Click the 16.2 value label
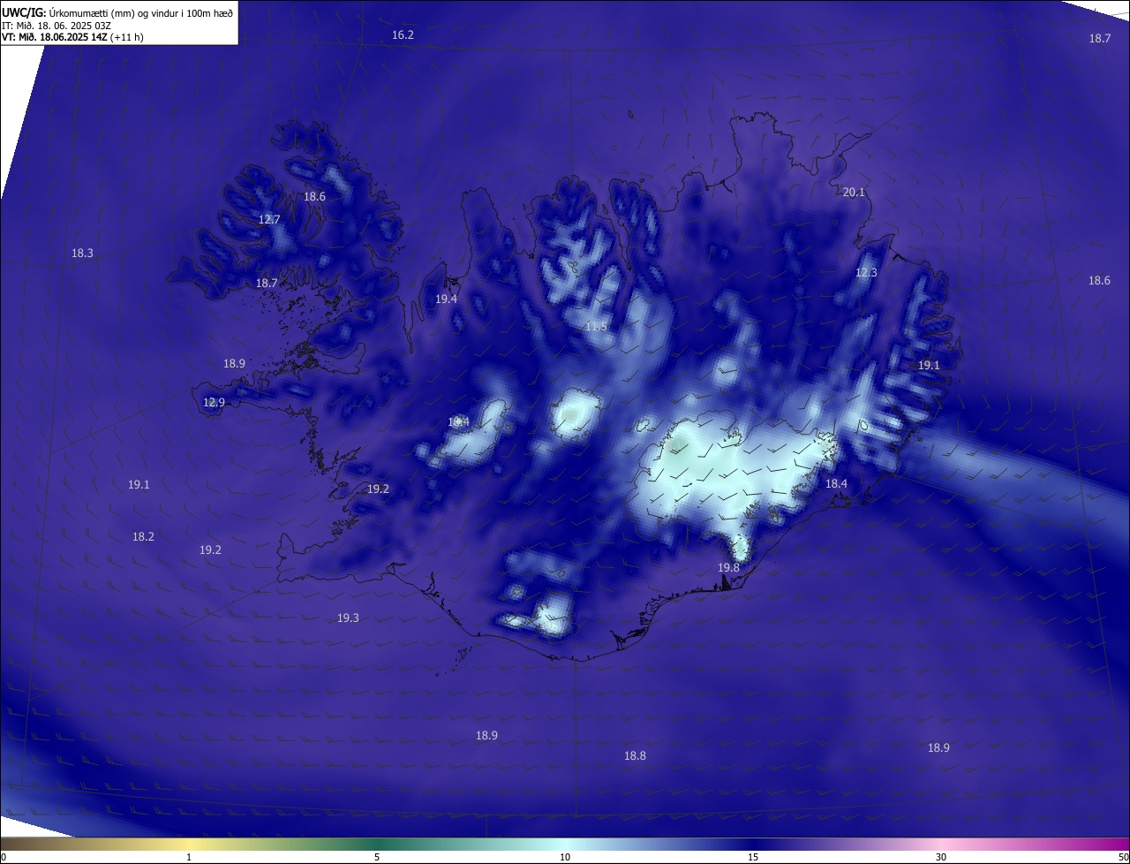The width and height of the screenshot is (1130, 864). tap(403, 34)
